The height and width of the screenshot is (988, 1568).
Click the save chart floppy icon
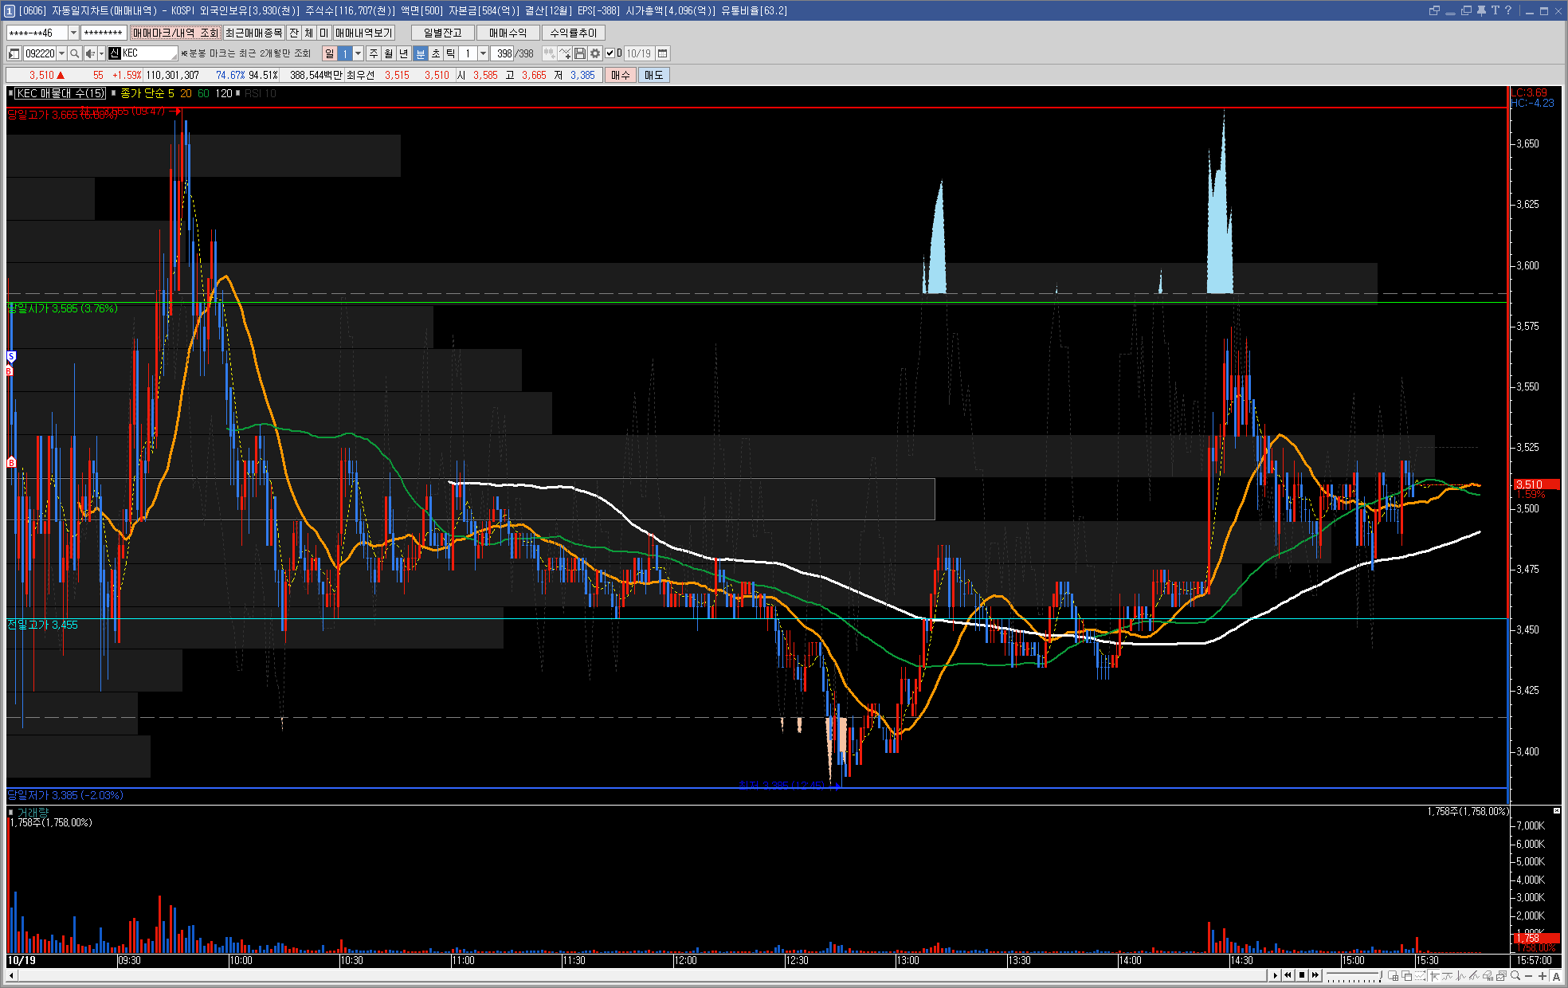coord(580,53)
